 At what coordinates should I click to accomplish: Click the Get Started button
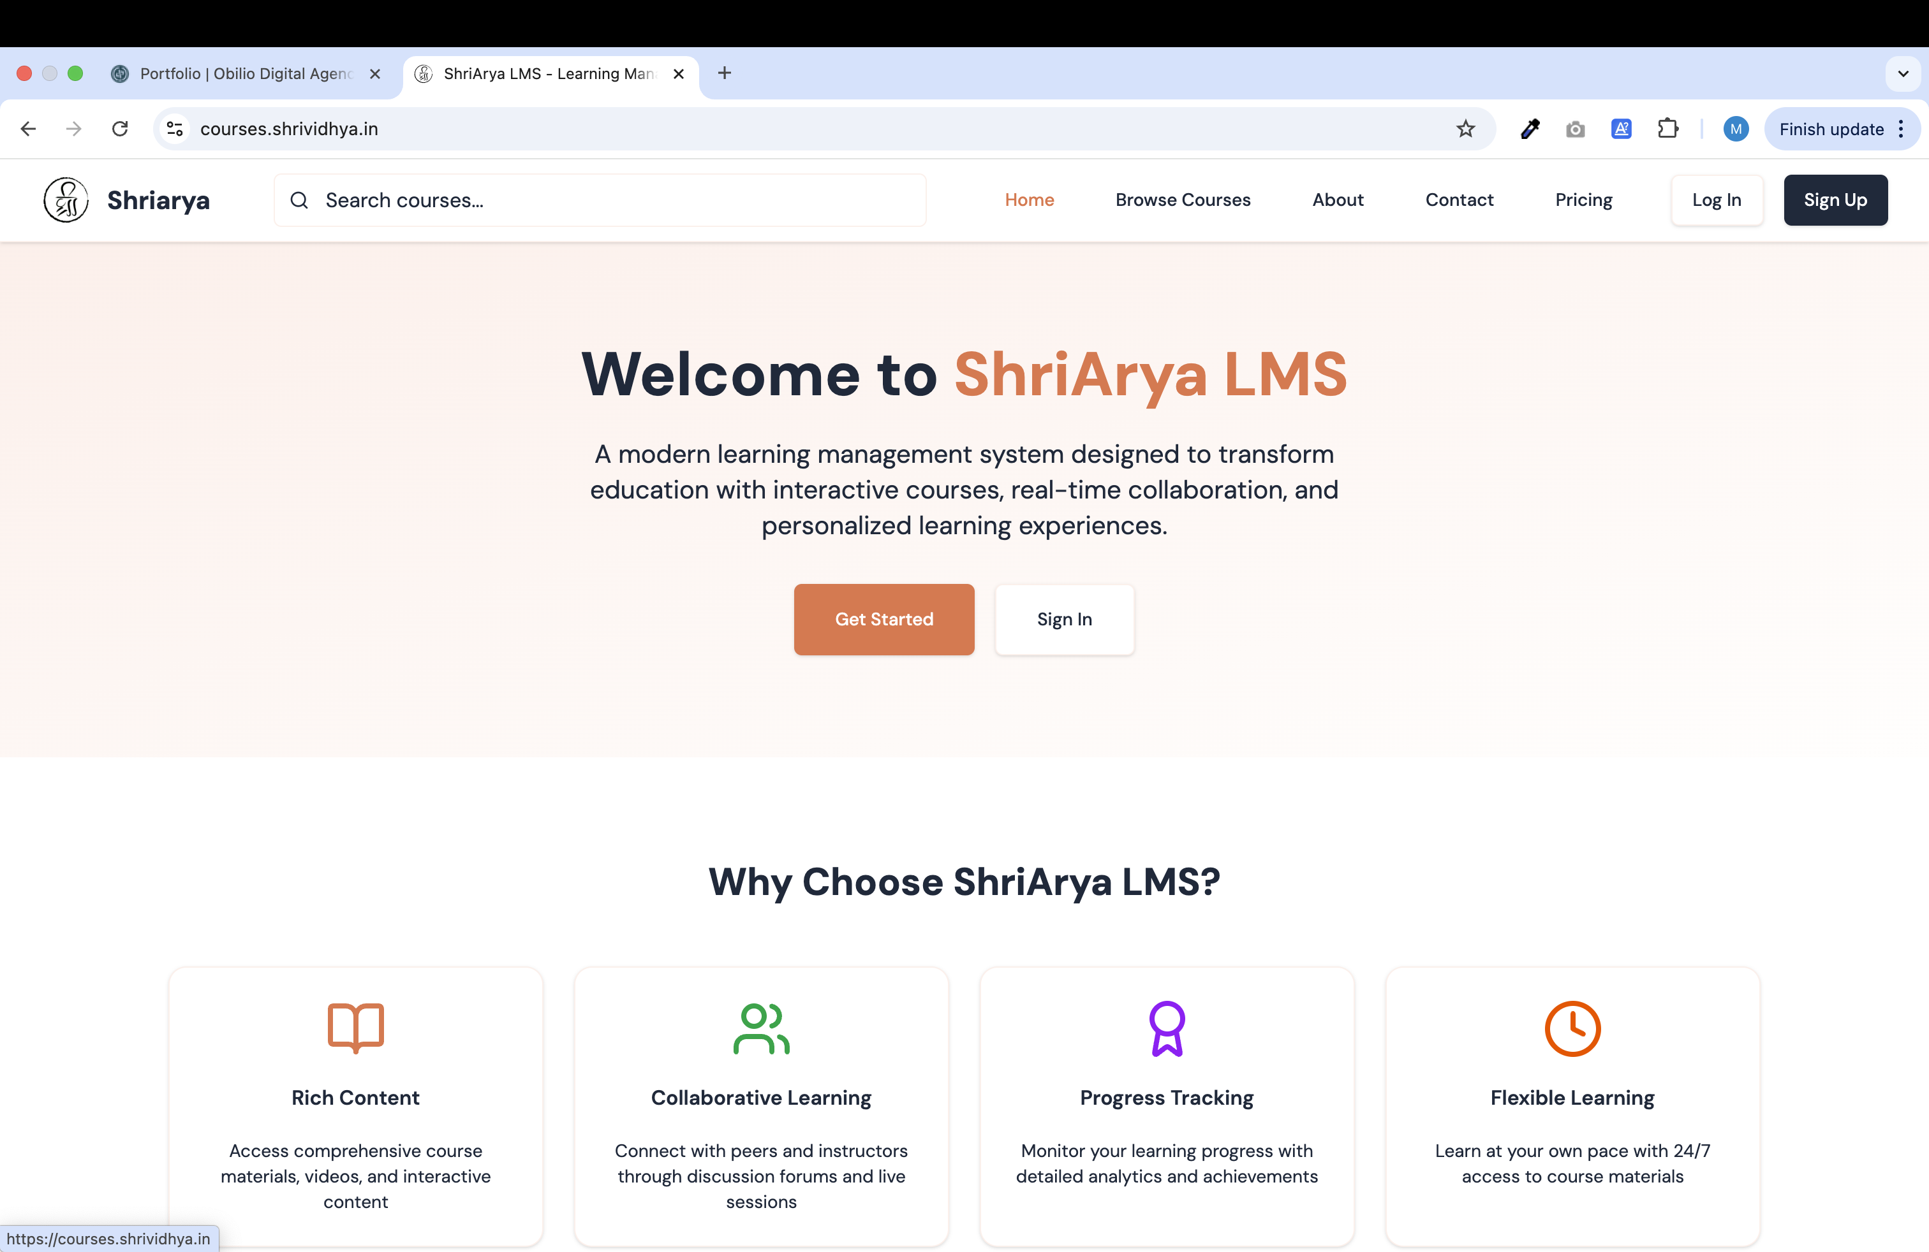883,620
